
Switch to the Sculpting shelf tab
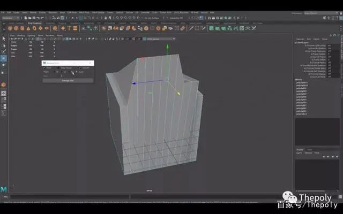coord(50,23)
